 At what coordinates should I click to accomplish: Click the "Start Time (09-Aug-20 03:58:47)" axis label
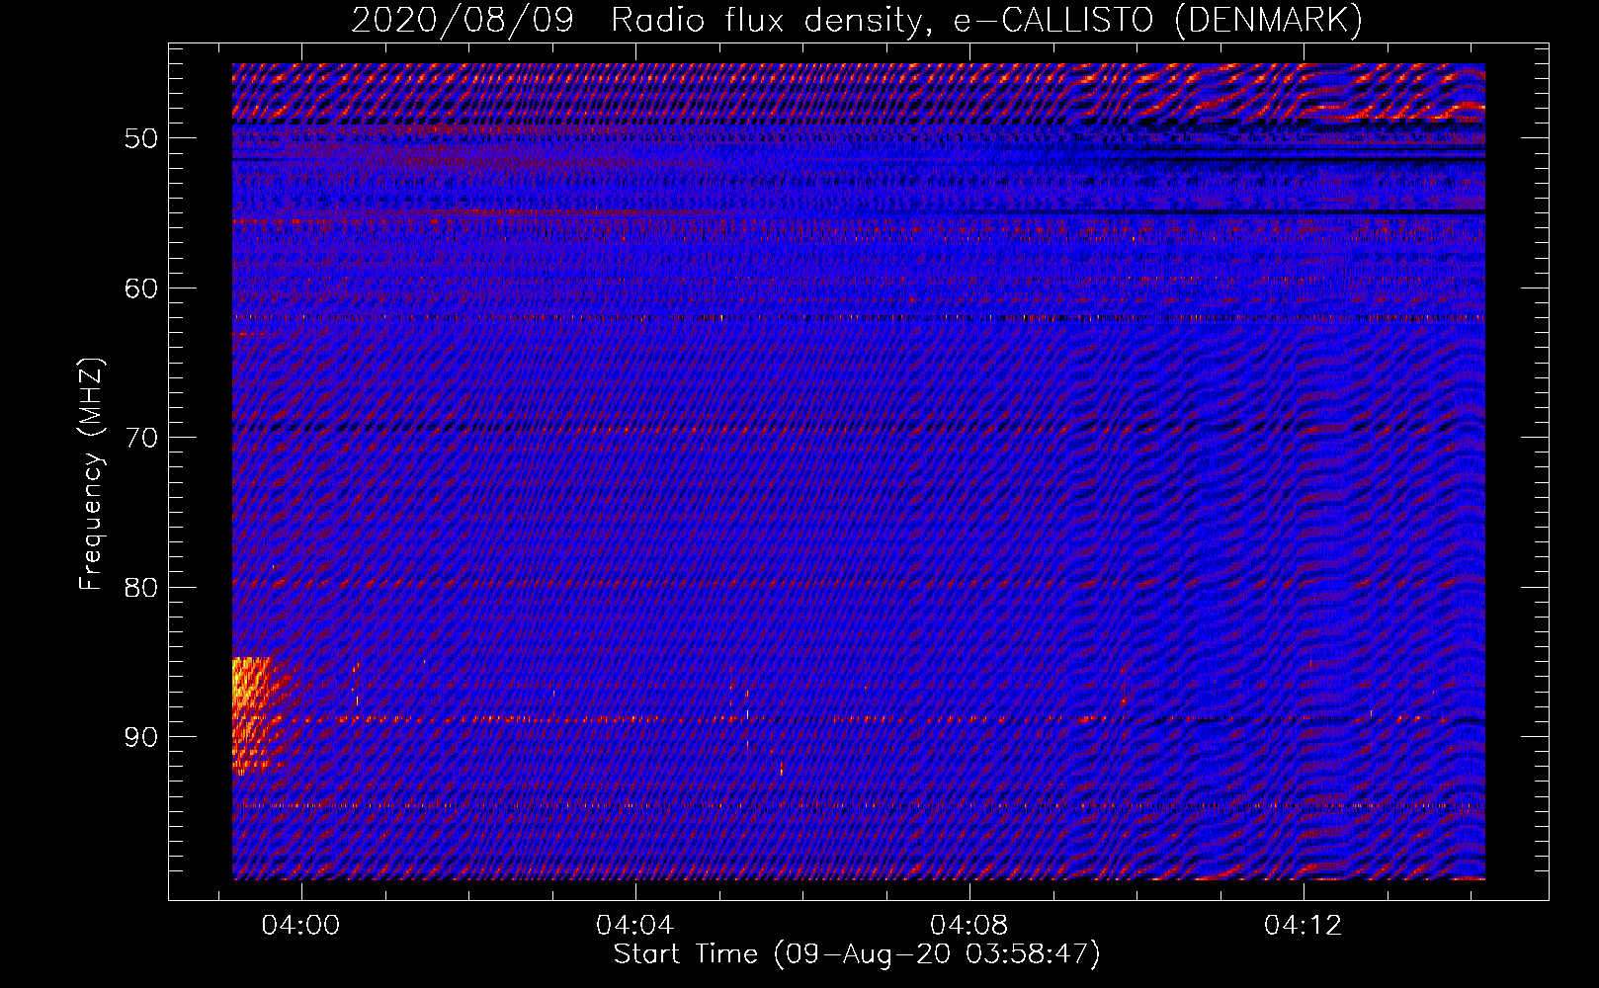pos(857,954)
